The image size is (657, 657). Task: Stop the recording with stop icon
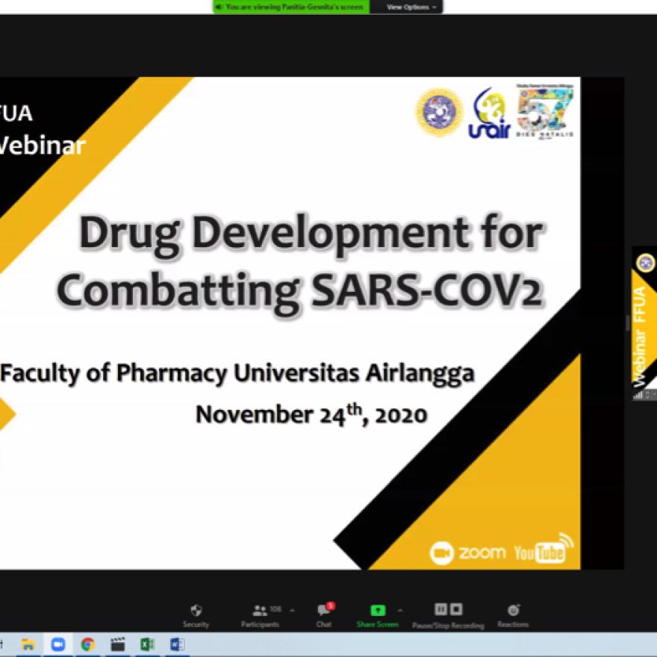pos(456,608)
